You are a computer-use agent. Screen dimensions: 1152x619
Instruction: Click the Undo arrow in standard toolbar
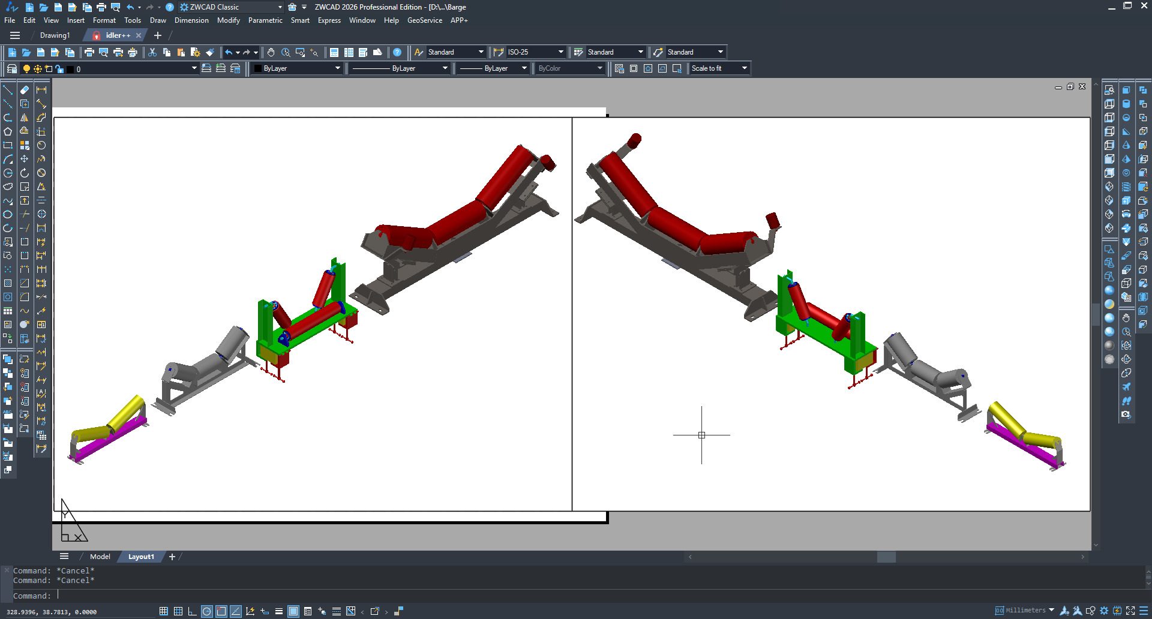click(229, 52)
